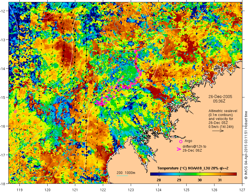Click the 0.5m/s velocity scale arrow
The height and width of the screenshot is (192, 248).
click(218, 131)
